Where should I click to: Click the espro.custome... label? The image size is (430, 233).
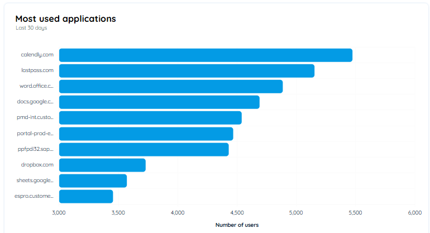click(34, 196)
